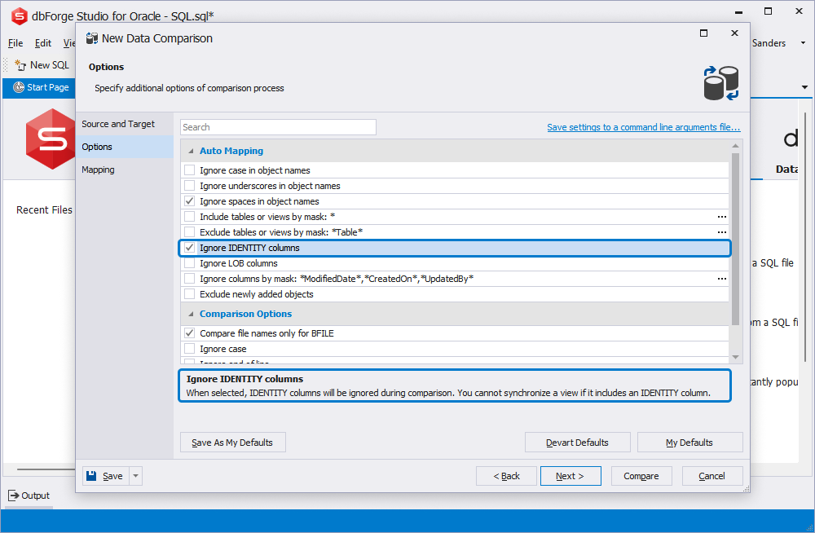Click the Save floppy disk icon
The image size is (815, 533).
pyautogui.click(x=91, y=476)
